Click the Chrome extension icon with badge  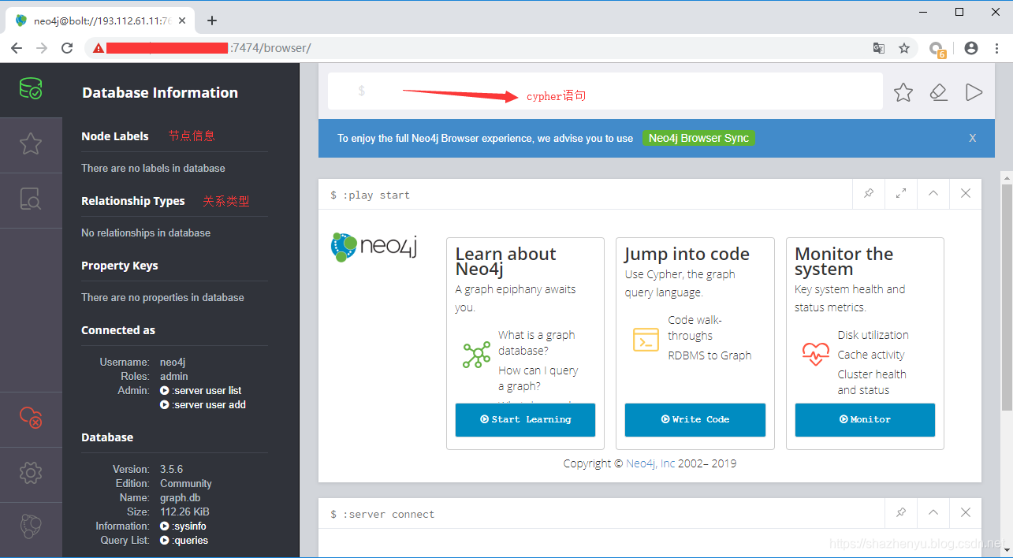[x=937, y=49]
